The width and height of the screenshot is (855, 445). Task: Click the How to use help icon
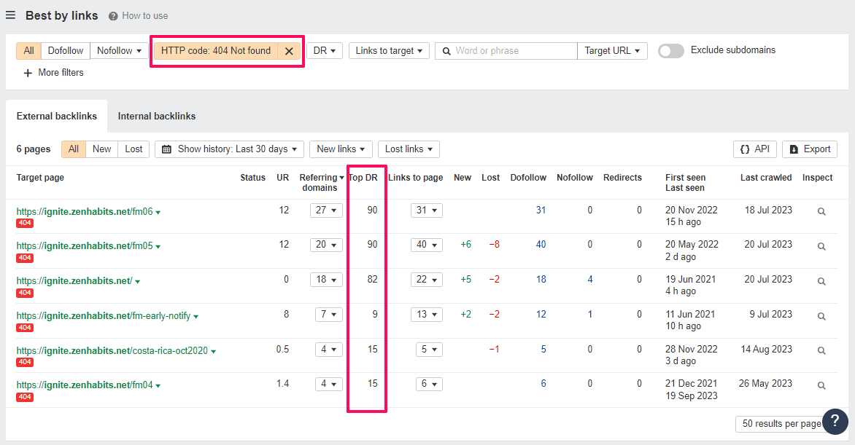tap(113, 16)
